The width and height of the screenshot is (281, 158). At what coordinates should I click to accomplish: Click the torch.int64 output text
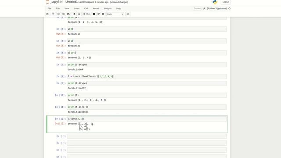(75, 69)
